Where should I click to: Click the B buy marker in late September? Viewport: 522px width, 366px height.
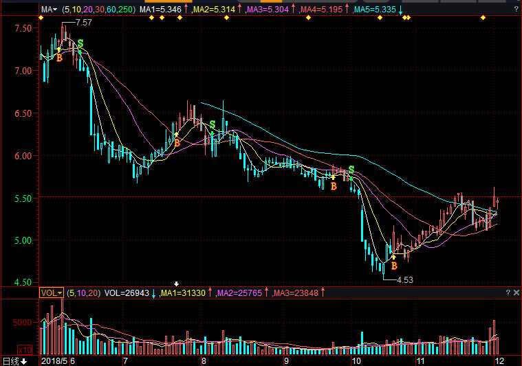334,186
